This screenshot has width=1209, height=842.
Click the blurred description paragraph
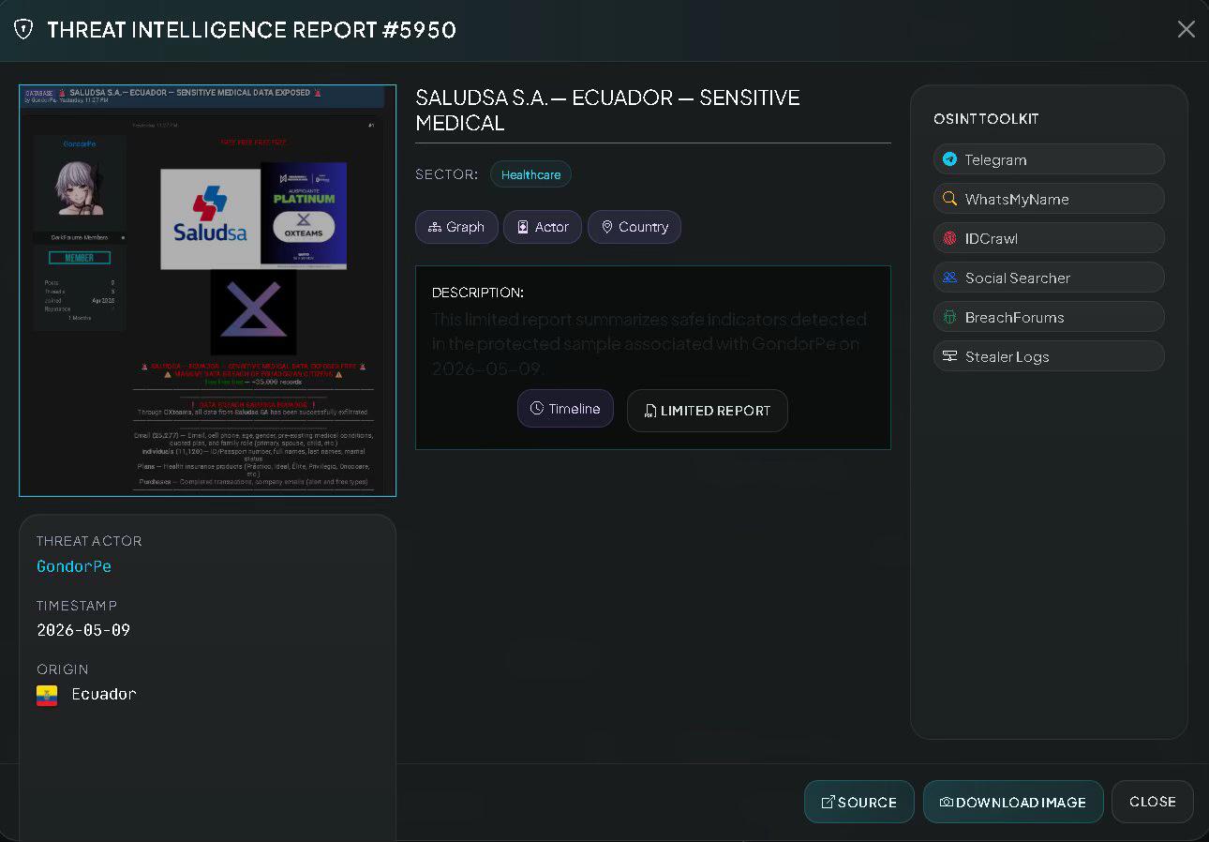[x=649, y=344]
